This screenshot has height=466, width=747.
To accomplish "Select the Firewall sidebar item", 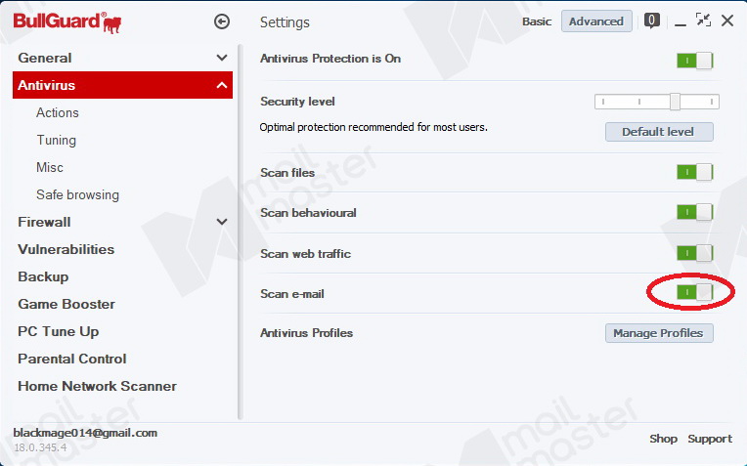I will coord(44,223).
